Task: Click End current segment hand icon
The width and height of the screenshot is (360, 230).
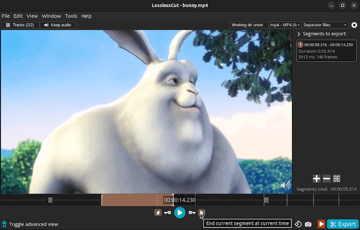Action: (201, 212)
